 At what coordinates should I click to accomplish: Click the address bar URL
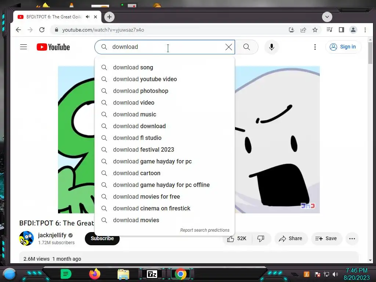tap(103, 30)
